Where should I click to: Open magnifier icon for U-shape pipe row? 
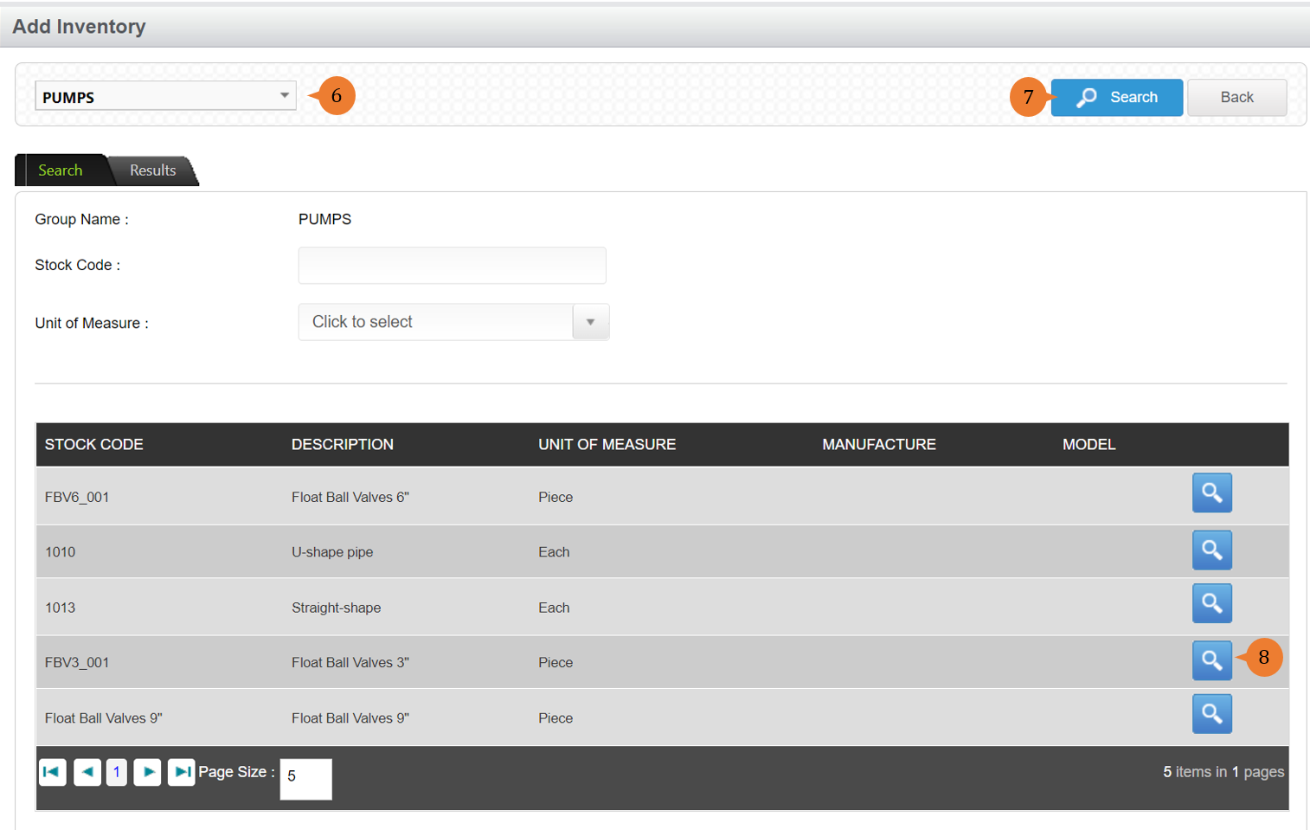[1211, 550]
